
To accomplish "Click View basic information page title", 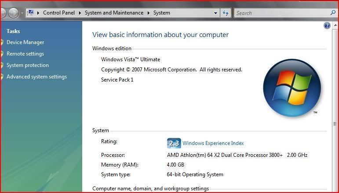I will coord(160,35).
